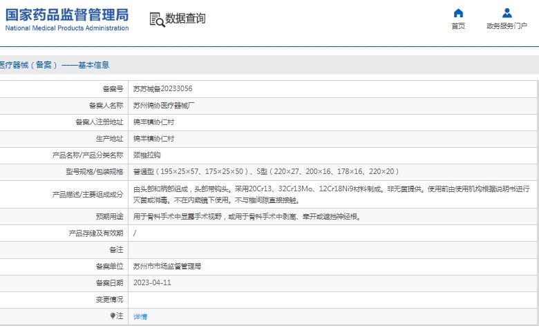Click the 医疗器械（备案）——基本信息 header

[x=55, y=65]
